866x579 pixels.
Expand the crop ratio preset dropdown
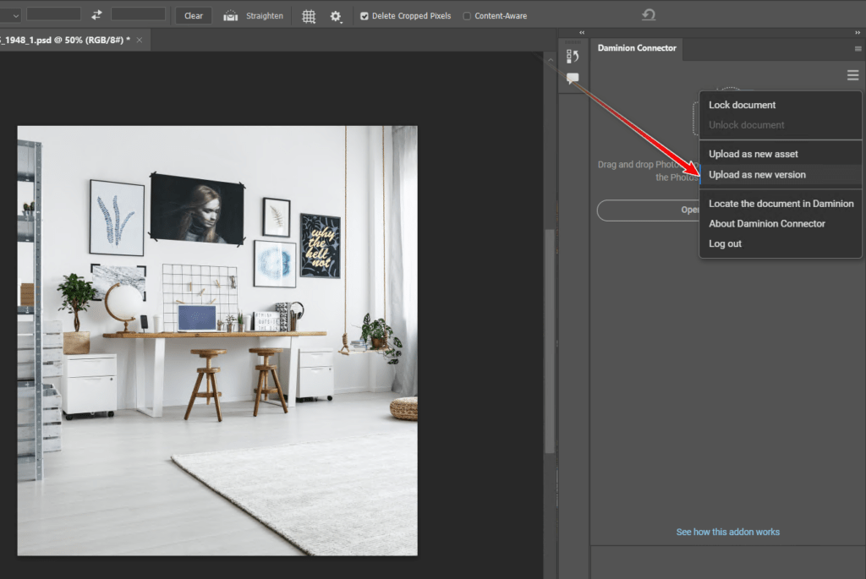point(15,15)
